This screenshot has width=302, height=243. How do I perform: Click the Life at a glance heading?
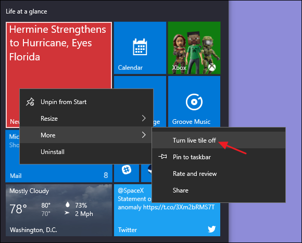pyautogui.click(x=27, y=11)
